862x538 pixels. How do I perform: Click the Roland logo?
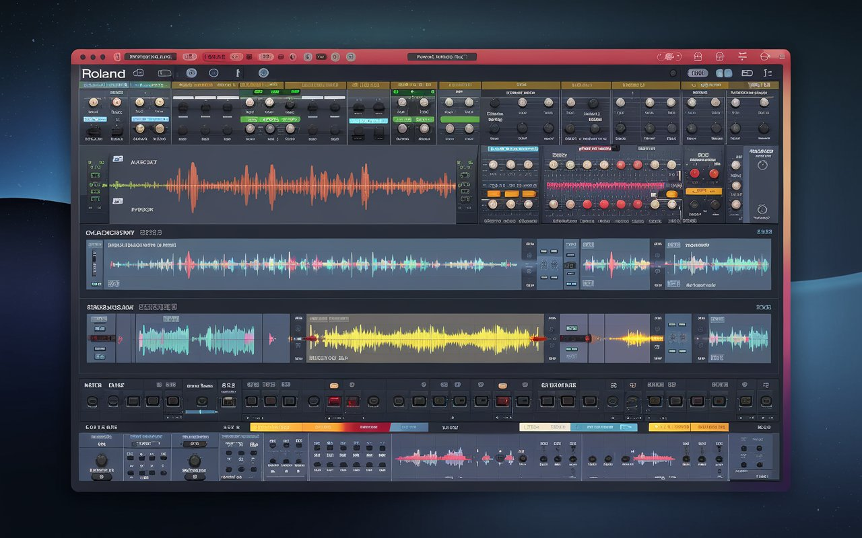(103, 73)
